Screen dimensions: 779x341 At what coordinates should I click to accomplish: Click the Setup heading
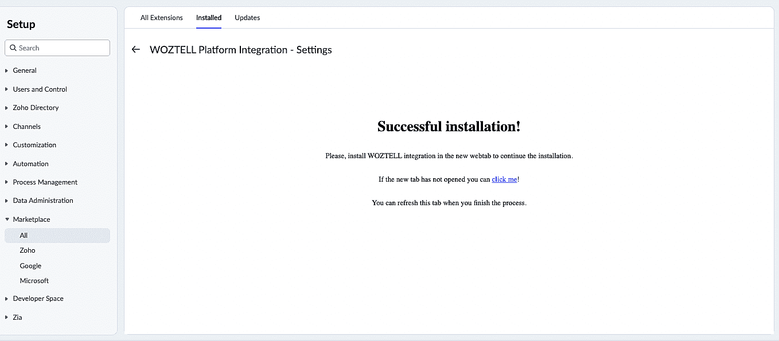click(x=21, y=24)
